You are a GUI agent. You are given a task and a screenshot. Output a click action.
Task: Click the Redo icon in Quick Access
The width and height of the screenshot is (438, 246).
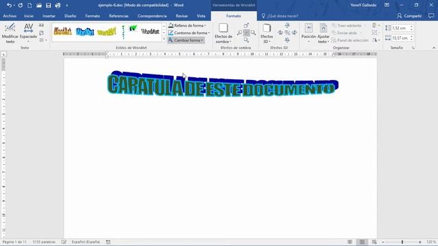[21, 5]
